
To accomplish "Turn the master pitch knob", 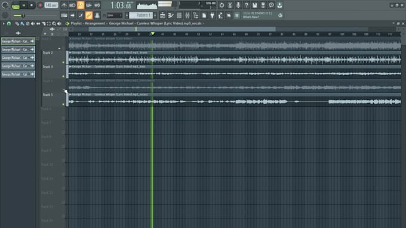I will [x=5, y=15].
